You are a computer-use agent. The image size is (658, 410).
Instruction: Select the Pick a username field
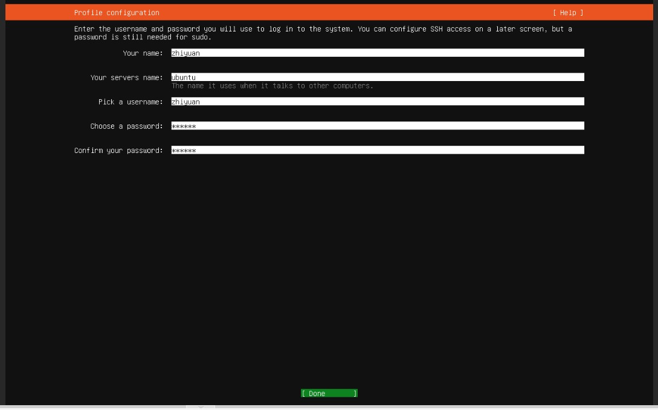click(x=377, y=102)
